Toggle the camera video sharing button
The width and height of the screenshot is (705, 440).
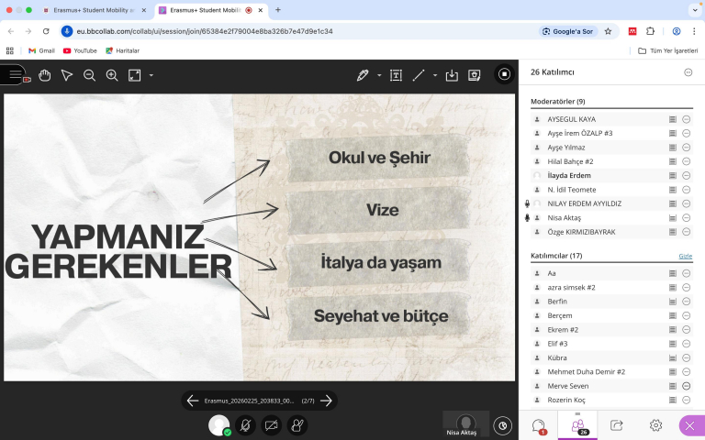click(x=271, y=424)
